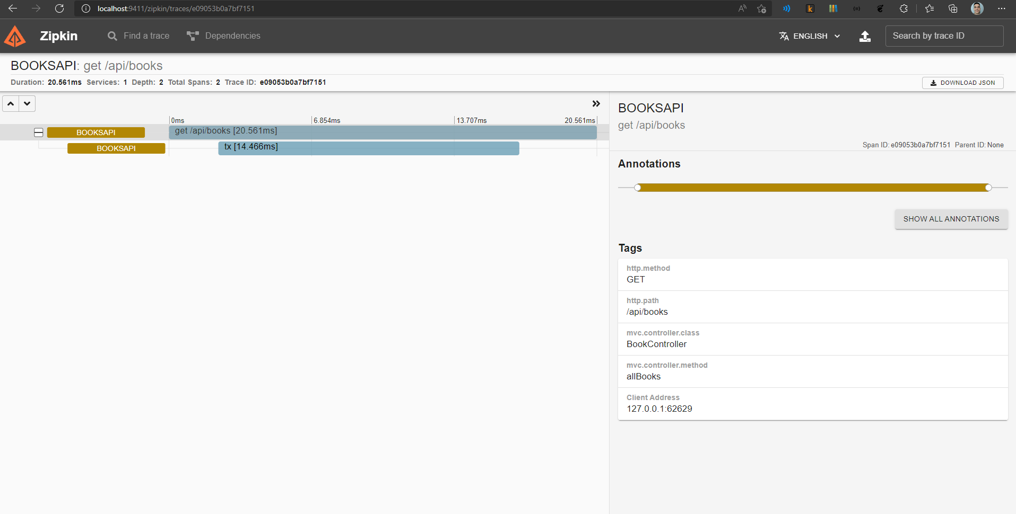Select the tx 14.466ms span bar
This screenshot has height=514, width=1016.
pyautogui.click(x=369, y=148)
